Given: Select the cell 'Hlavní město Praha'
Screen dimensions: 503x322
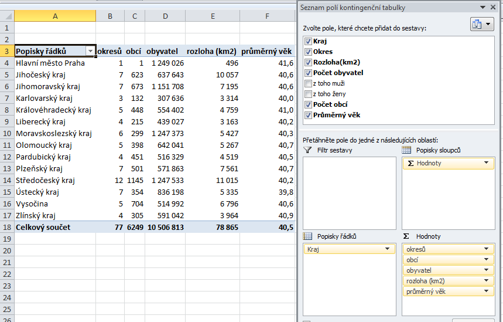Looking at the screenshot, I should [x=55, y=63].
